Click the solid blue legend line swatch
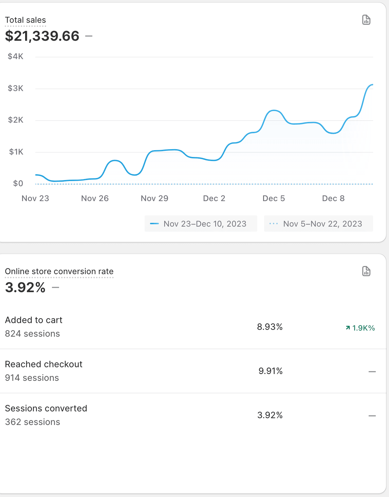389x497 pixels. tap(154, 224)
